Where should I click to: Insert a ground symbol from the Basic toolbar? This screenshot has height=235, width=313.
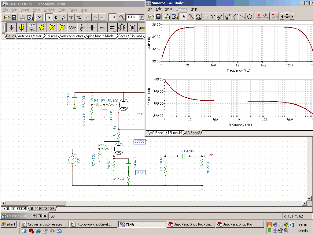(12, 28)
